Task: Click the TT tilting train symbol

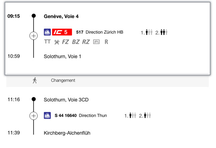Action: [x=48, y=41]
